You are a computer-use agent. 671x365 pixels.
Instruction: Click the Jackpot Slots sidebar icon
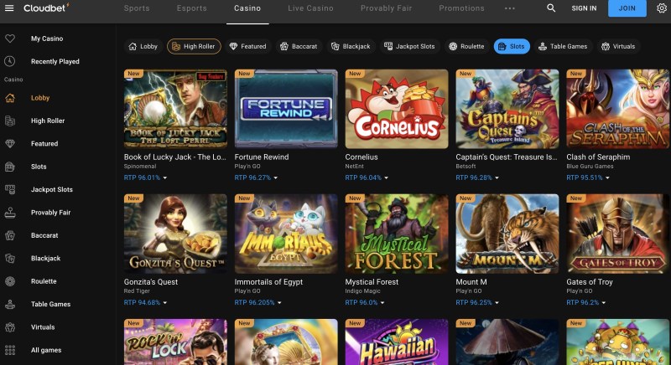[x=10, y=189]
